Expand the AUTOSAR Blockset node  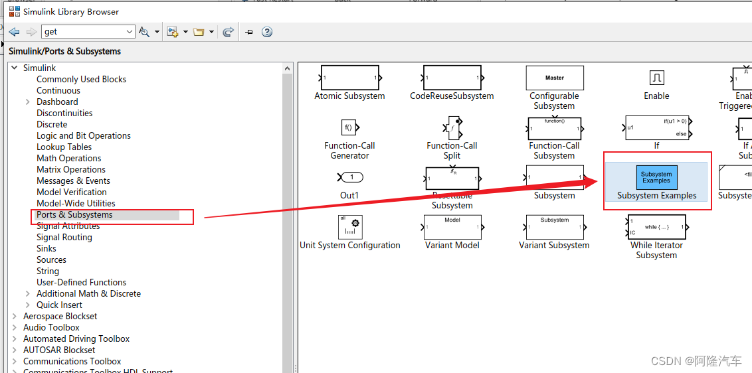click(15, 350)
